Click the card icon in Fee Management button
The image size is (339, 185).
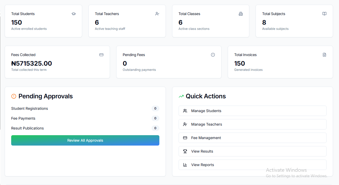tap(185, 138)
